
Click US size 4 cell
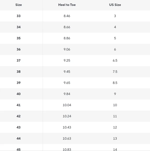[115, 27]
